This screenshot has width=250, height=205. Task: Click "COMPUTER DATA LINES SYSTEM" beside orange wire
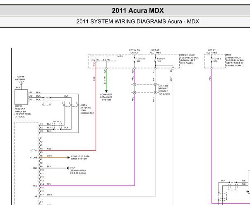[80, 158]
